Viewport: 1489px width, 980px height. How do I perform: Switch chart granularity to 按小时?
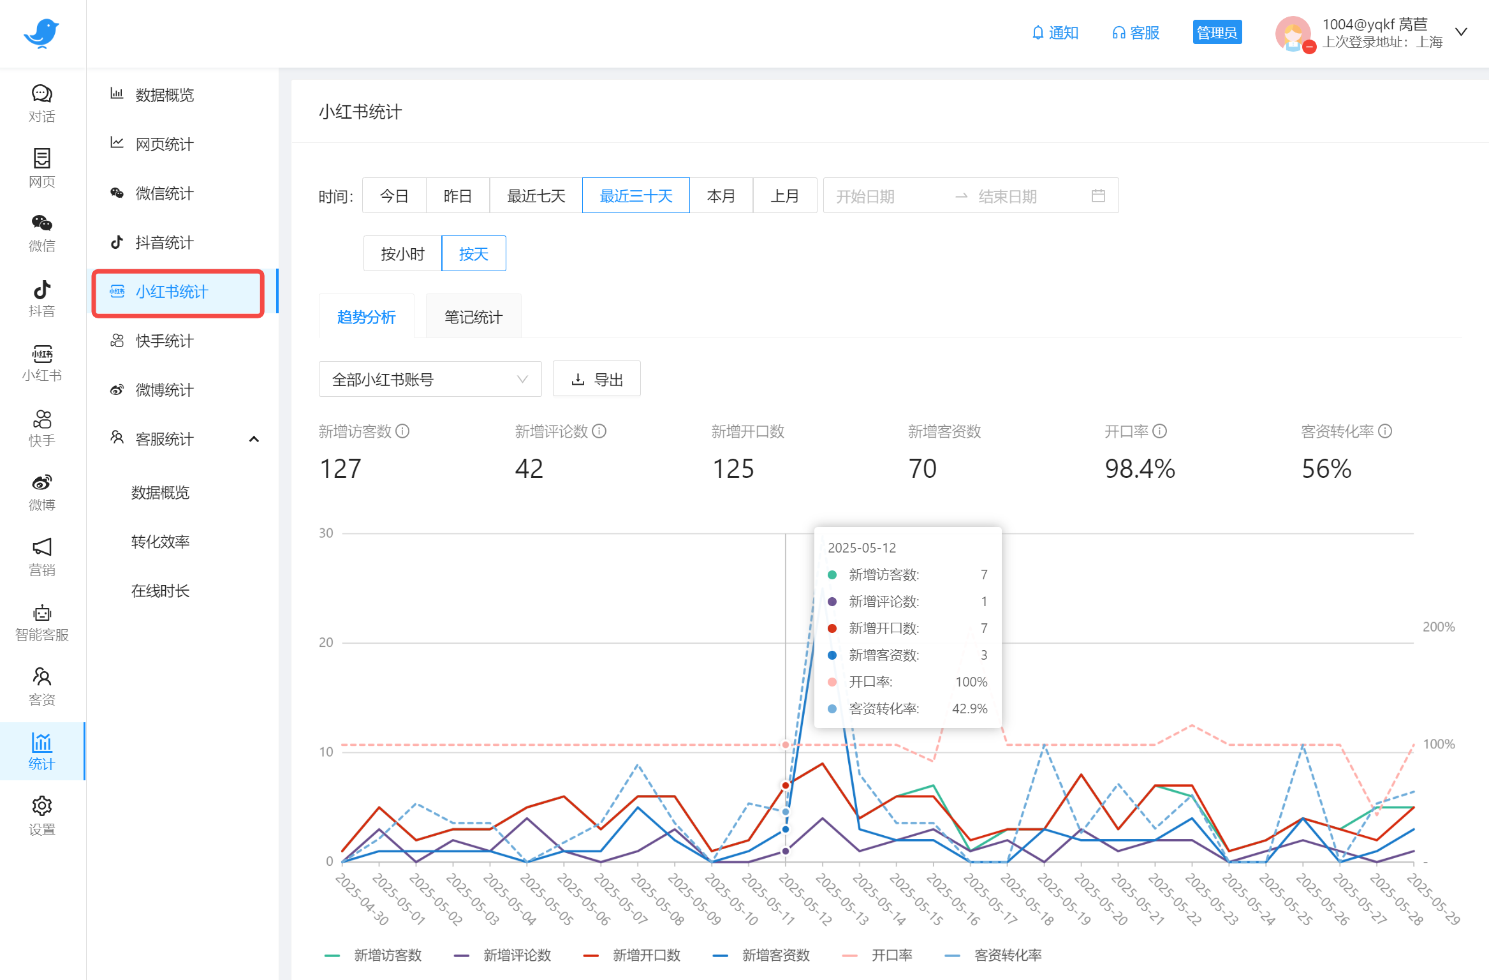[x=402, y=253]
